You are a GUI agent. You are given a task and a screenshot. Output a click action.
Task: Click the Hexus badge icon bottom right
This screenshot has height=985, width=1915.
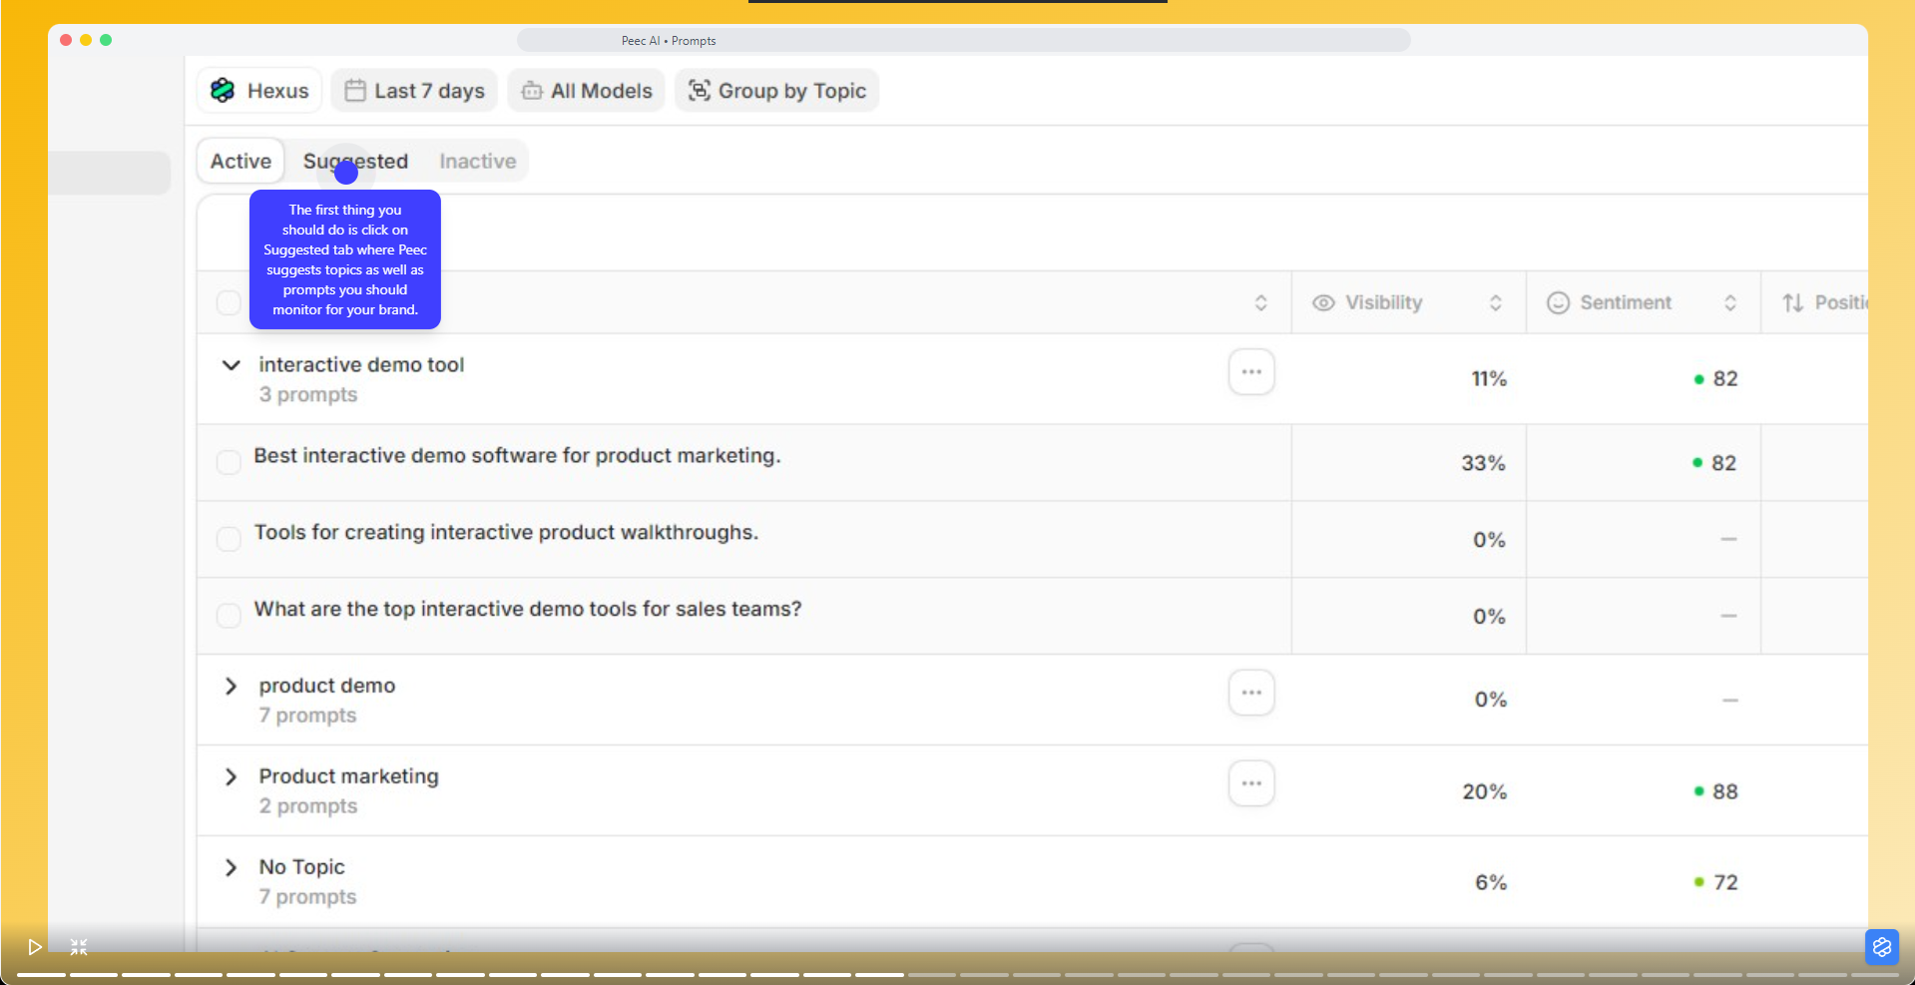[1882, 947]
